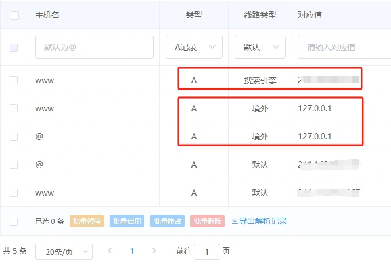The height and width of the screenshot is (264, 391).
Task: Open the 20条/页 page size selector
Action: [x=63, y=251]
